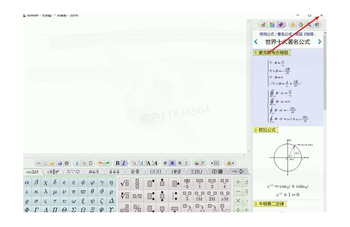
Task: Open the partial derivative ∂ symbols tab
Action: 94,172
